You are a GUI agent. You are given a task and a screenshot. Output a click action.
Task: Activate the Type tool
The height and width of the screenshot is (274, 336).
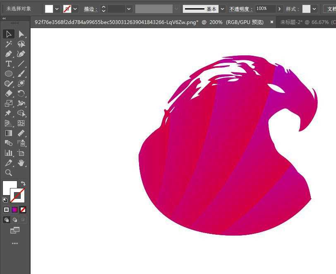tap(8, 64)
